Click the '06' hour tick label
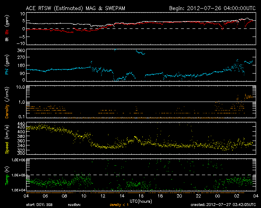261x208 pixels. 45,196
